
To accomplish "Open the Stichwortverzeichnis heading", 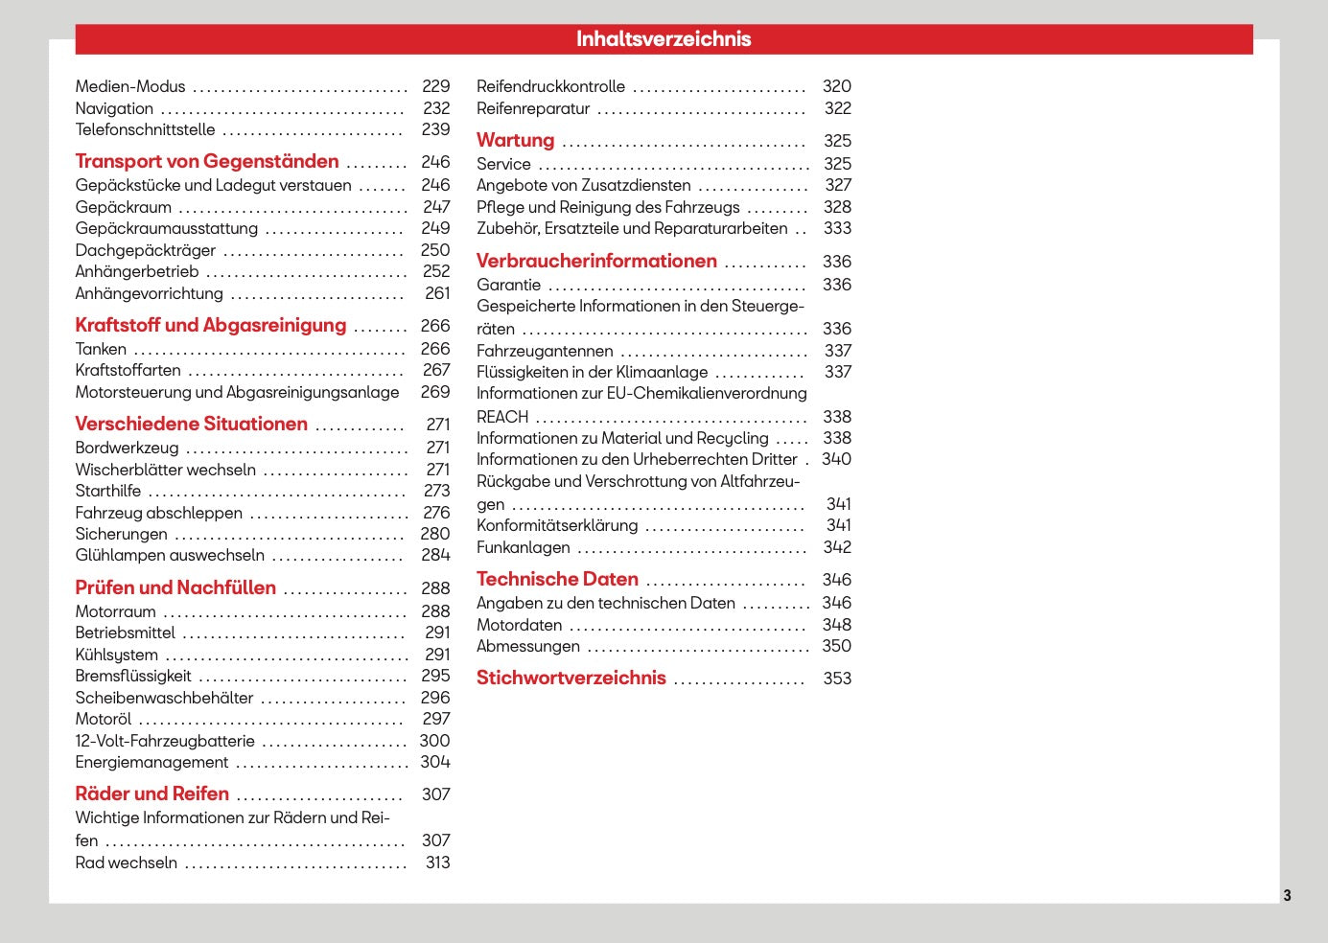I will tap(571, 678).
